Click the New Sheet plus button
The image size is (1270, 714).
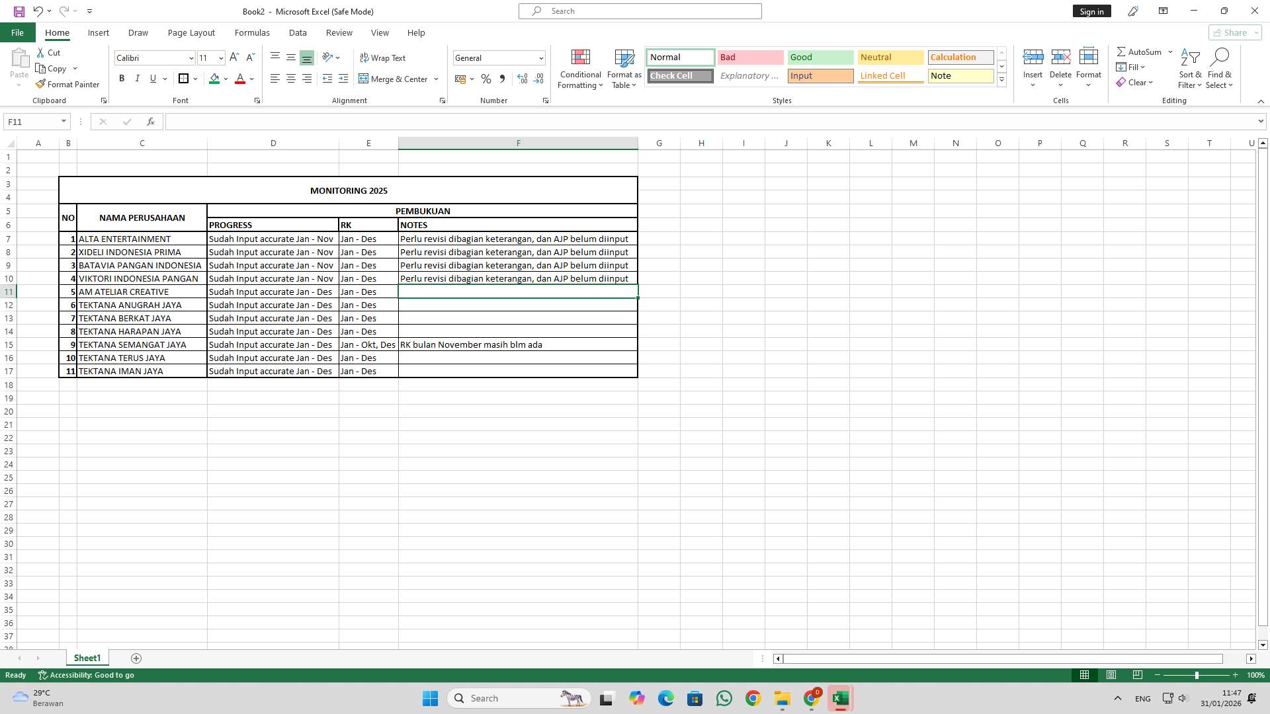[136, 658]
